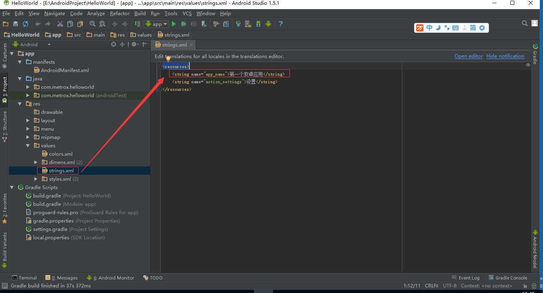The image size is (543, 293).
Task: Collapse the java folder
Action: [x=20, y=78]
